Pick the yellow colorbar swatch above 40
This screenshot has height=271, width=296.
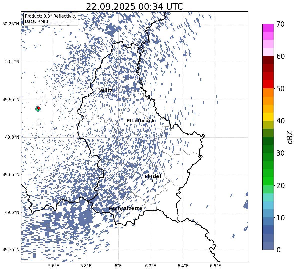point(268,117)
